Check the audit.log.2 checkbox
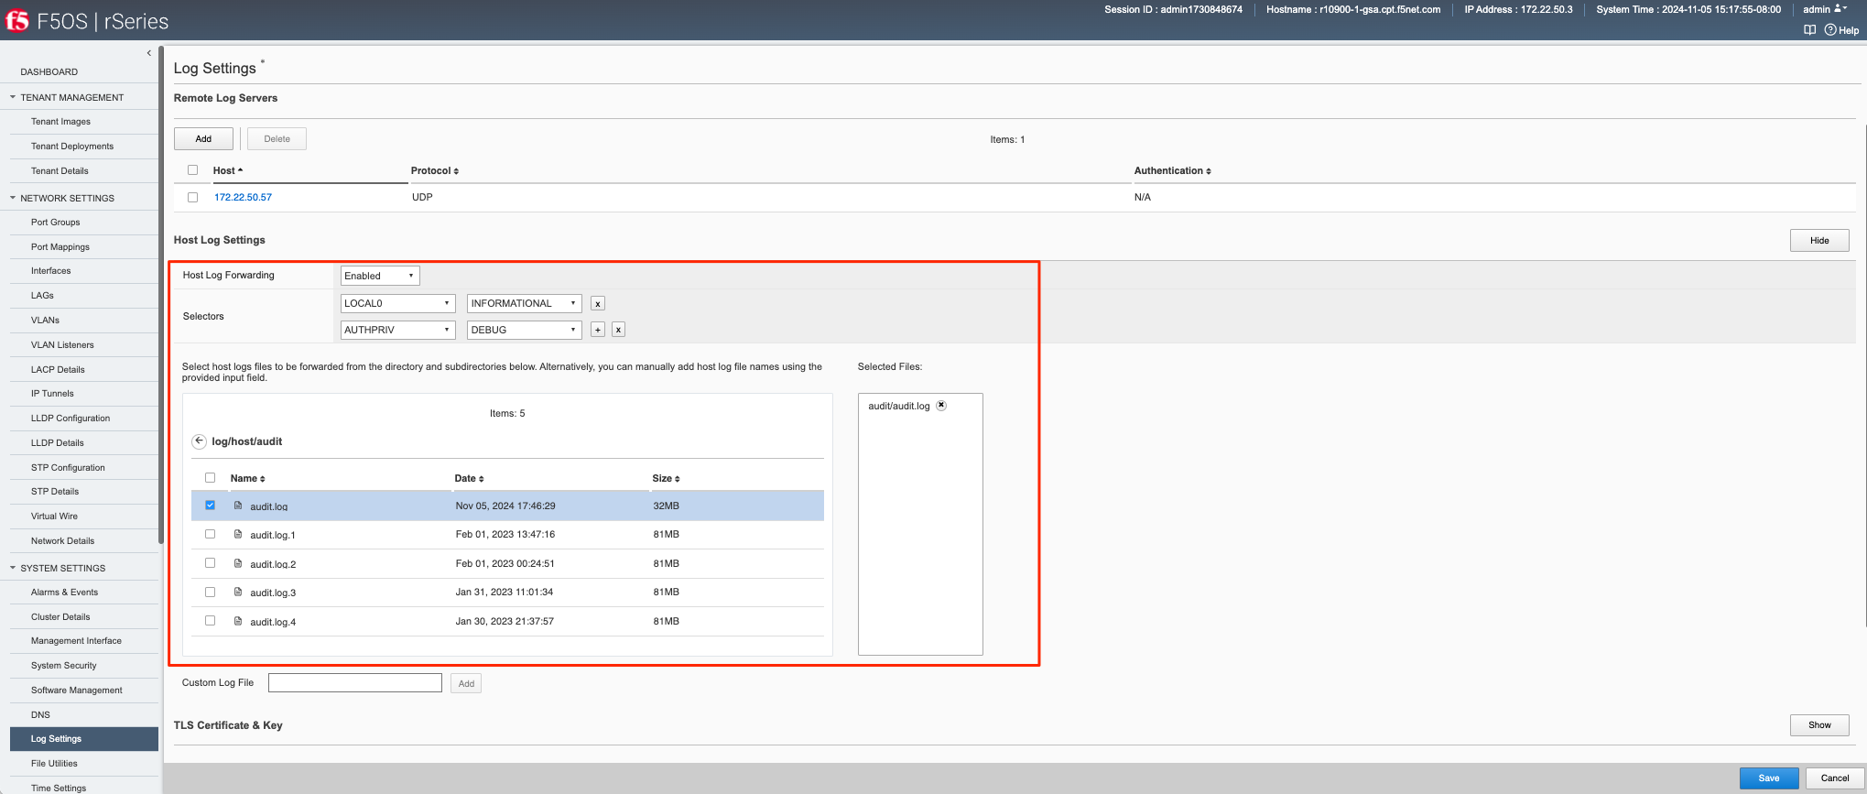1867x794 pixels. [x=211, y=563]
